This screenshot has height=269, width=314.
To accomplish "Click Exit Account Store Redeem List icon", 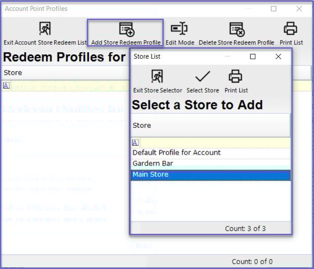I will (45, 30).
